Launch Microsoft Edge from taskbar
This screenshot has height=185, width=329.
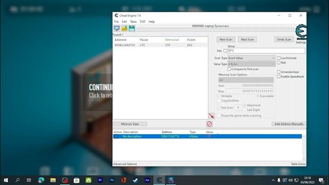pos(41,180)
